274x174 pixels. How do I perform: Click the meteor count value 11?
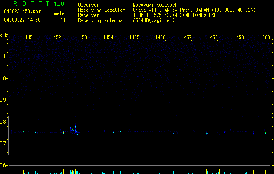(x=63, y=20)
